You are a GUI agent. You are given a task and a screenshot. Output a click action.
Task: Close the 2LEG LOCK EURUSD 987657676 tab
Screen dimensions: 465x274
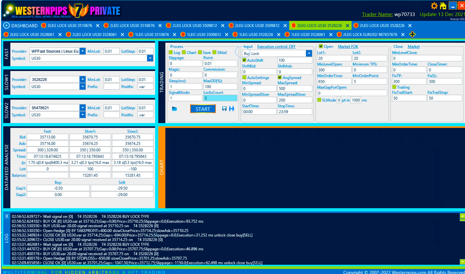pyautogui.click(x=403, y=34)
